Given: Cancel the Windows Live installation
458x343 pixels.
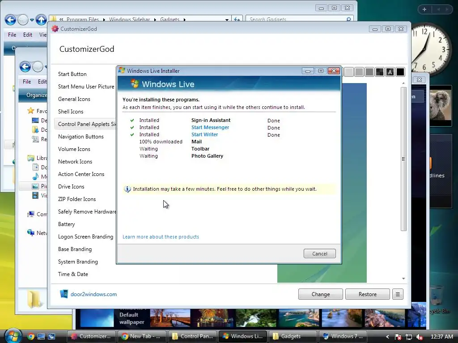Looking at the screenshot, I should pos(319,254).
